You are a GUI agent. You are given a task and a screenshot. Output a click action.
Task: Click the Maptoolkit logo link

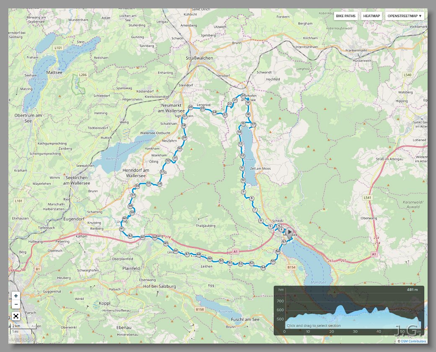pyautogui.click(x=23, y=339)
